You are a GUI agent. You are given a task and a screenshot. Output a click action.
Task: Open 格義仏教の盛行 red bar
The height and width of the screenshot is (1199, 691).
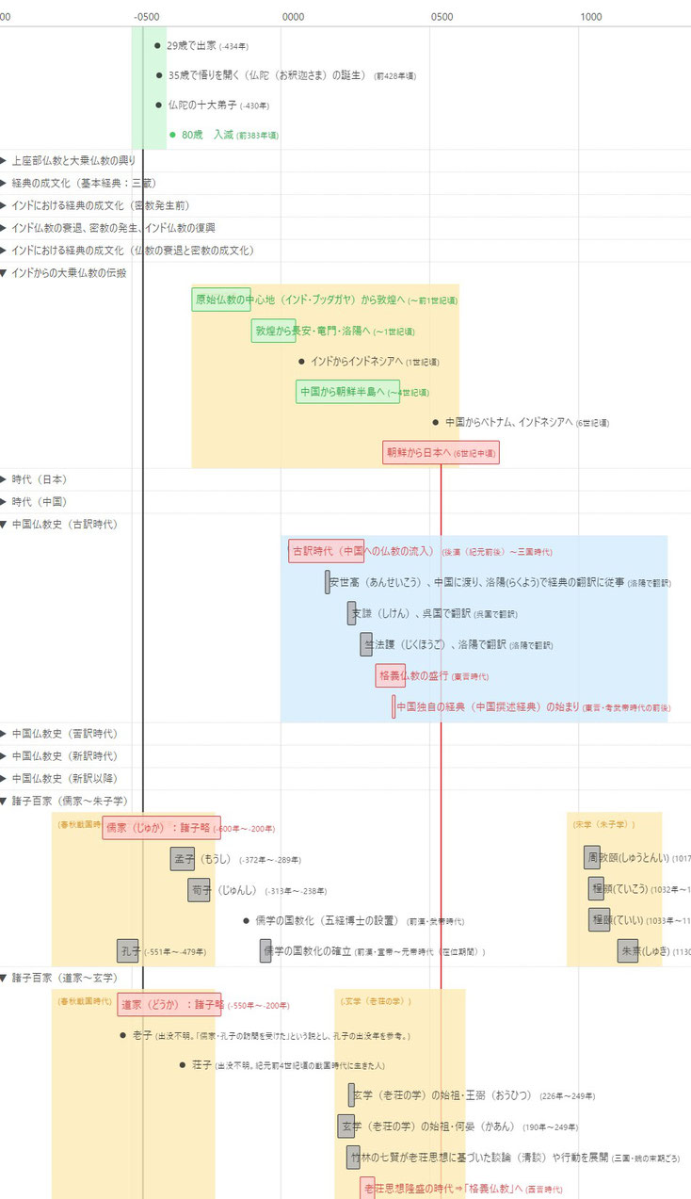click(x=391, y=675)
